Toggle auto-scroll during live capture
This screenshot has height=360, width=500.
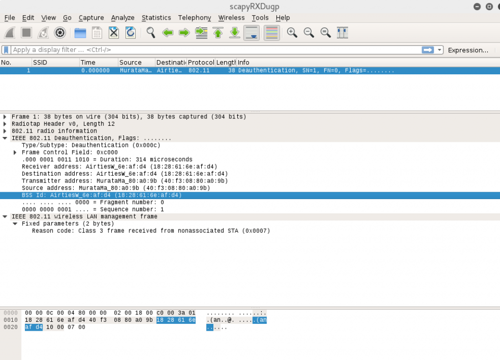point(251,33)
